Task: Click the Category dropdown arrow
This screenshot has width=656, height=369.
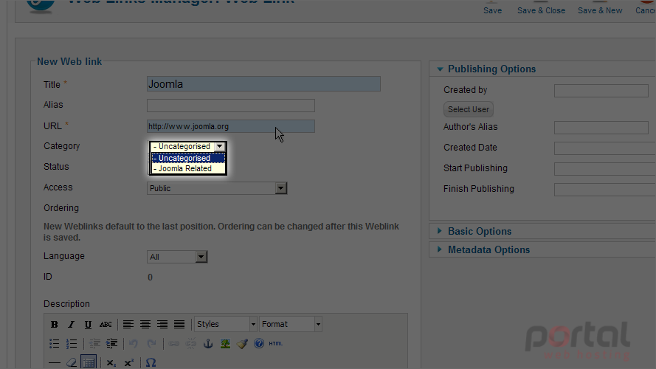Action: click(x=220, y=146)
